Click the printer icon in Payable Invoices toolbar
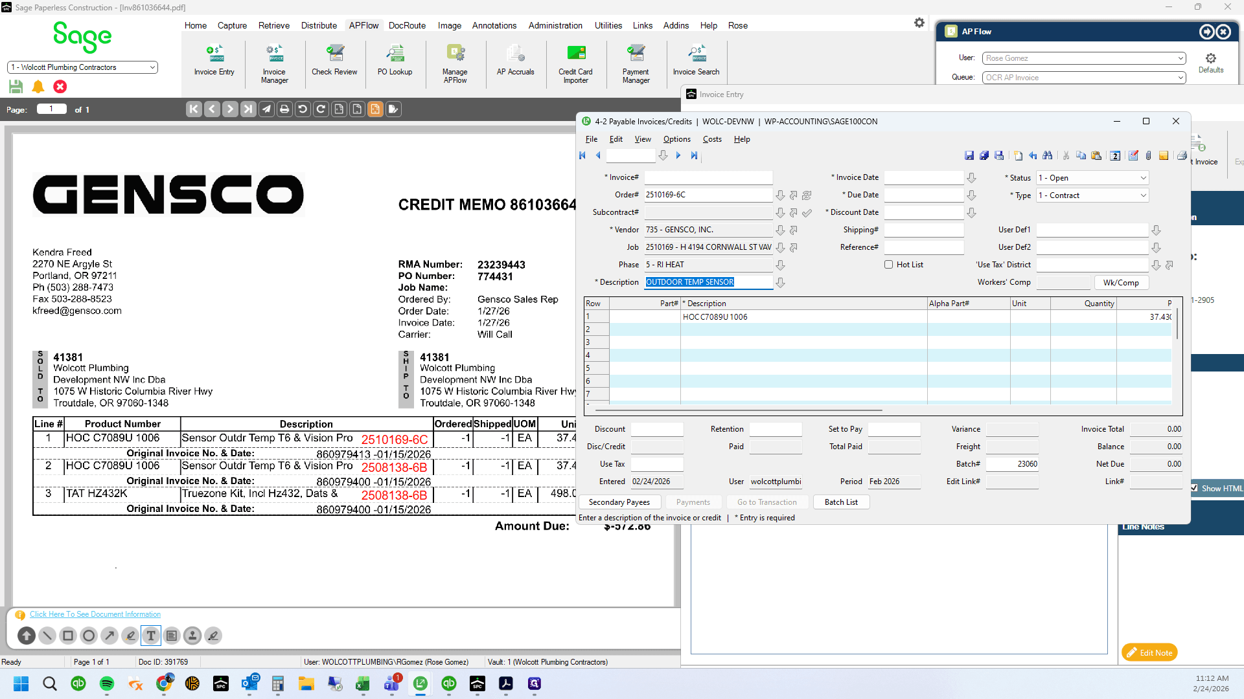 click(x=1182, y=155)
